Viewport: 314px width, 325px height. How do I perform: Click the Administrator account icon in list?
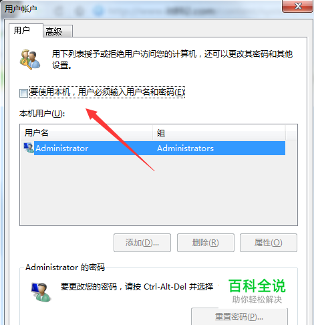click(29, 148)
